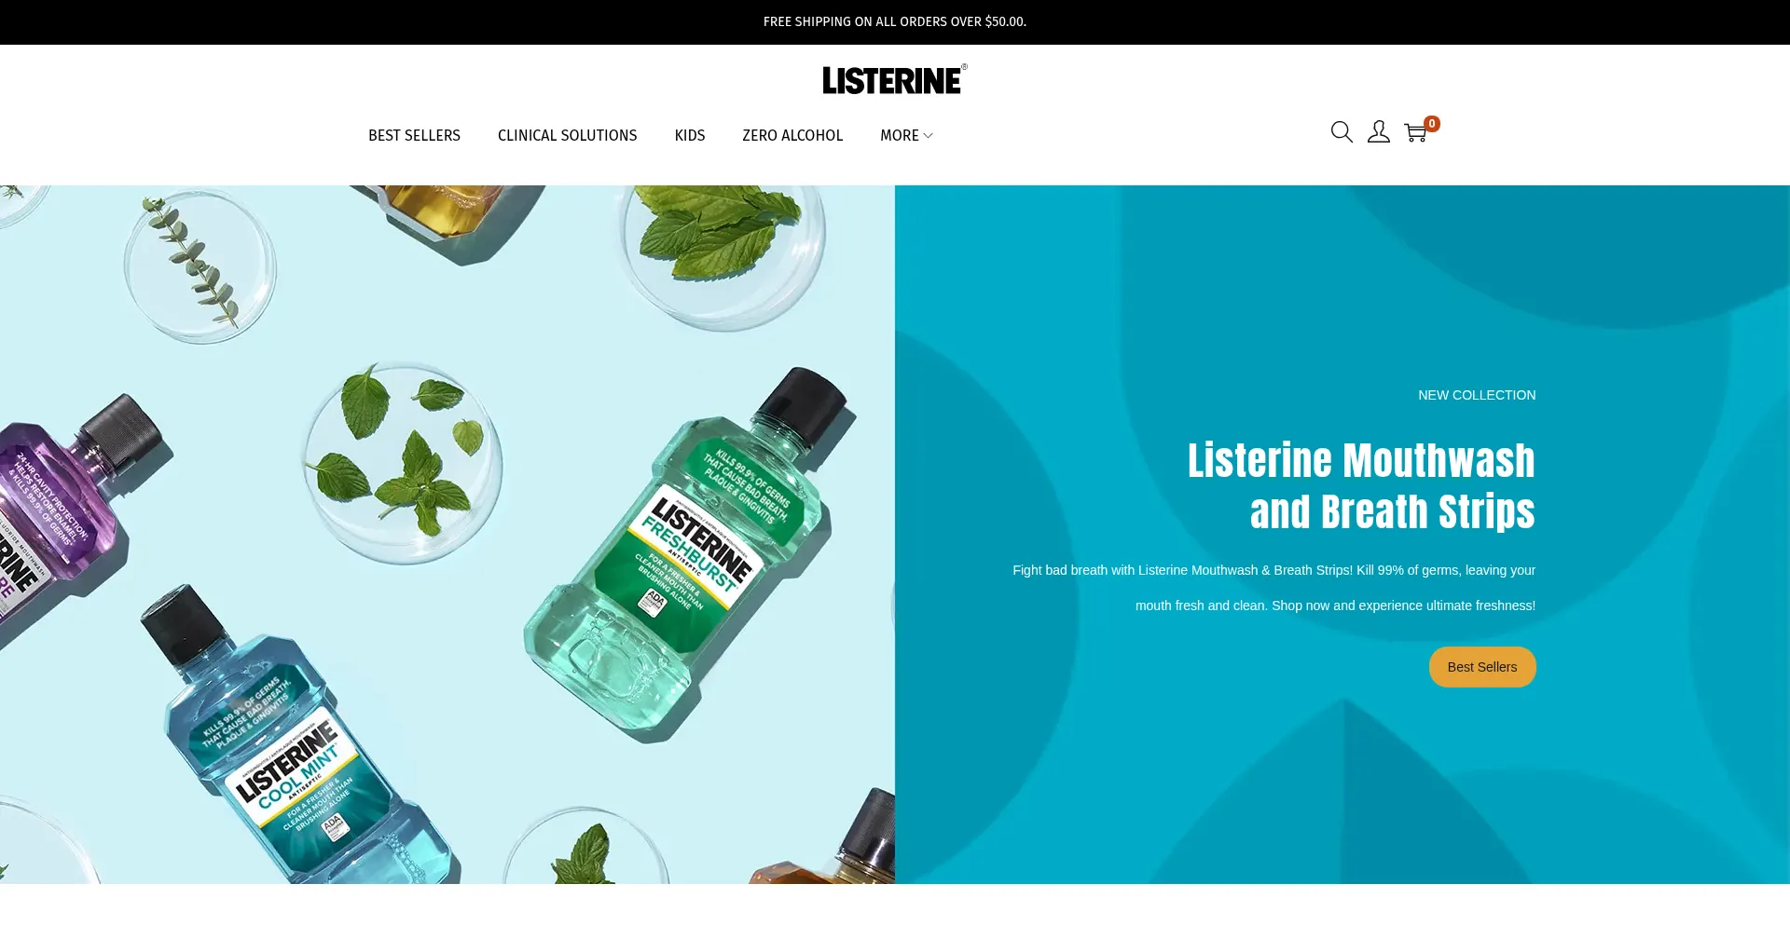This screenshot has height=925, width=1790.
Task: Open the user account icon
Action: point(1379,132)
